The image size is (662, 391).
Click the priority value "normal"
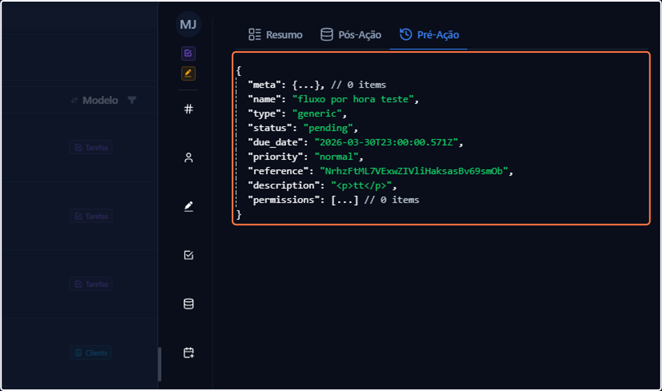(x=337, y=157)
